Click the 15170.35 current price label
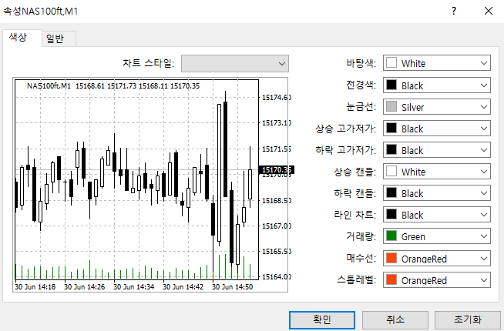The width and height of the screenshot is (504, 331). pyautogui.click(x=276, y=170)
